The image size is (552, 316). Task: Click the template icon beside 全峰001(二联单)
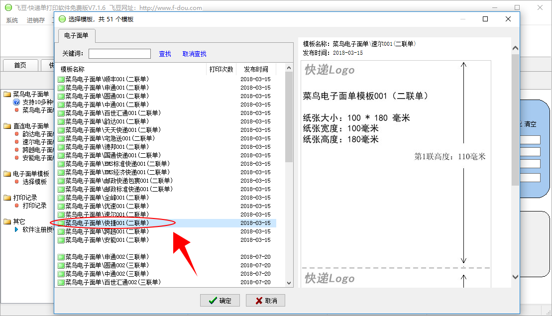point(61,198)
